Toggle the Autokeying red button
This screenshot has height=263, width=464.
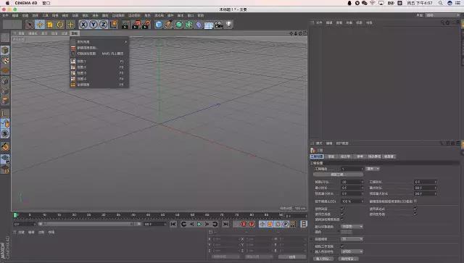(x=252, y=224)
